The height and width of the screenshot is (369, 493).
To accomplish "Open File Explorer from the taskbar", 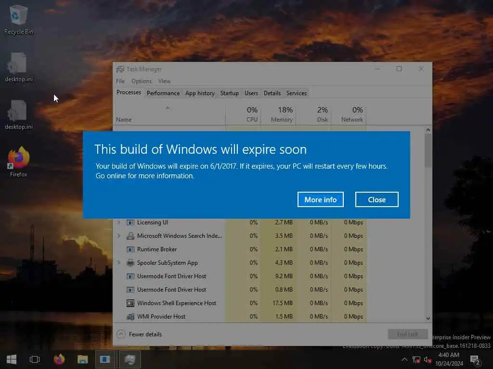I will point(82,359).
